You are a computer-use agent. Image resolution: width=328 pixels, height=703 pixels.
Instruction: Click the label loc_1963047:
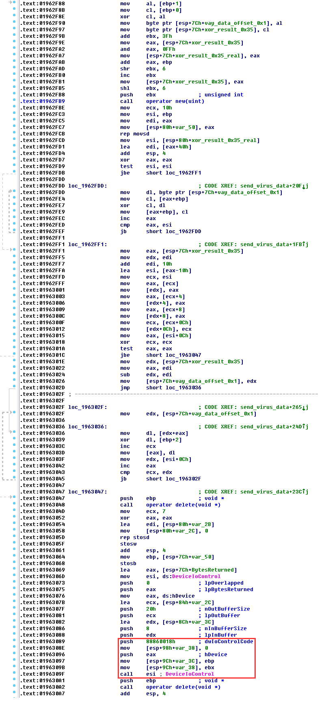pos(88,492)
